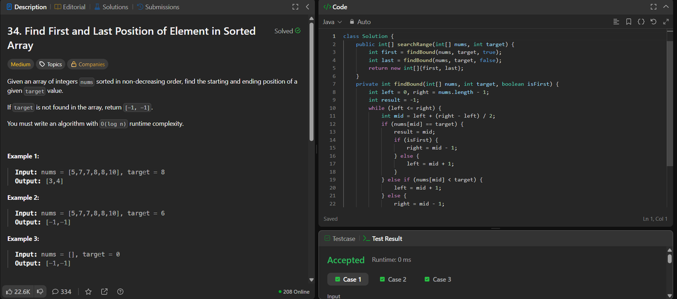Viewport: 677px width, 299px height.
Task: Click the O(log n) complexity text
Action: coord(115,124)
